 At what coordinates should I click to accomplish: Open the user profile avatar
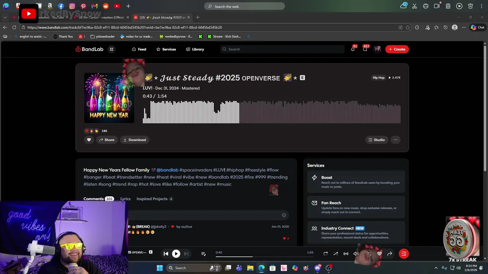coord(377,49)
